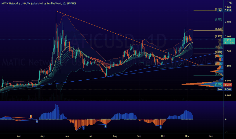
Task: Click the May label on the time axis
Action: coord(43,136)
